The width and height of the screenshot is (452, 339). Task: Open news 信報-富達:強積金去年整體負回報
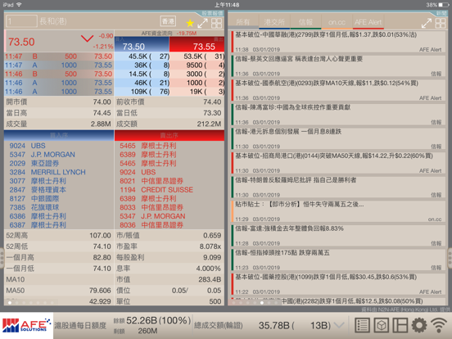[338, 236]
